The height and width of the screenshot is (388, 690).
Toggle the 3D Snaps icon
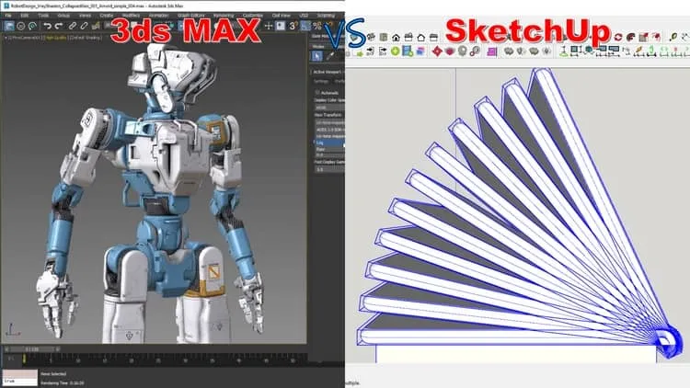(x=293, y=27)
